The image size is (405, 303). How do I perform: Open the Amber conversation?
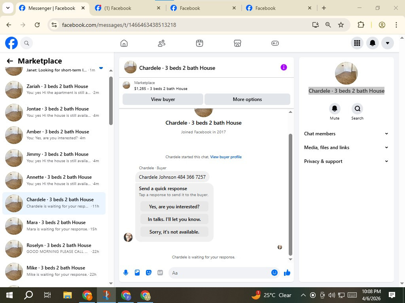tap(54, 135)
